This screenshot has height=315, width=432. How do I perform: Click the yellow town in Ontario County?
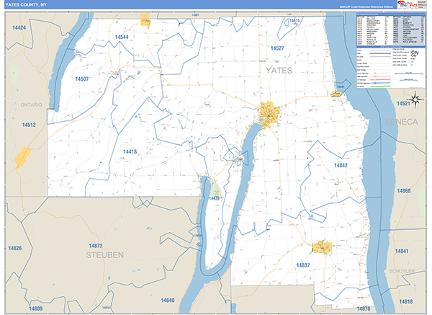tap(22, 157)
